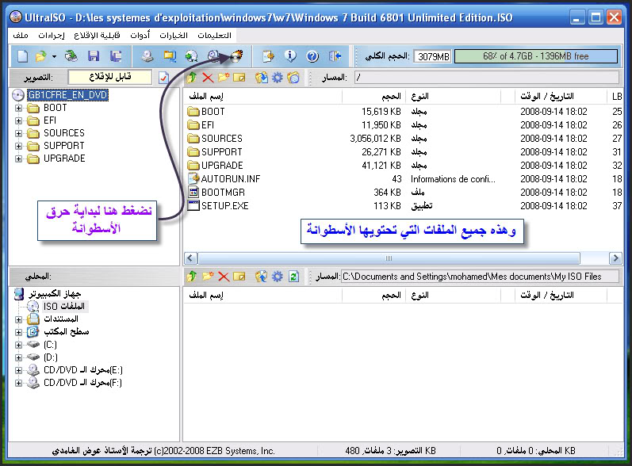Click the document with star toolbar icon
The height and width of the screenshot is (466, 632).
click(268, 56)
